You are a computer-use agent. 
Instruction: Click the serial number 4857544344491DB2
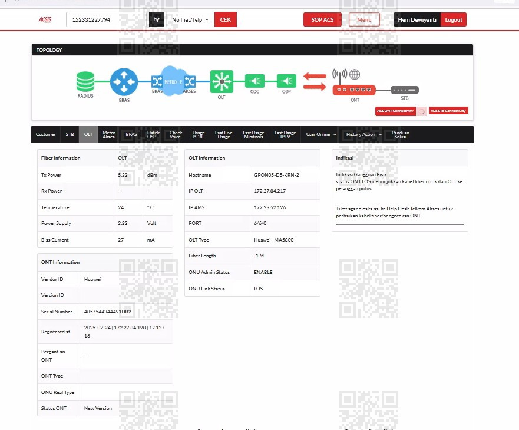(x=108, y=312)
